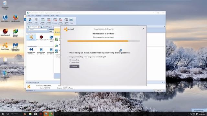Open the Modules menu

tap(38, 16)
